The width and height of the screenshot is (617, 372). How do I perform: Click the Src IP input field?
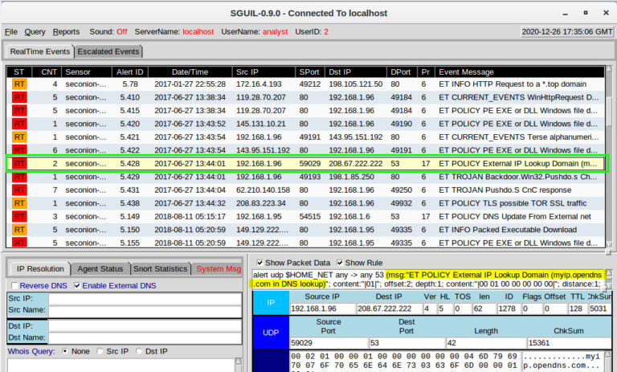tap(145, 299)
